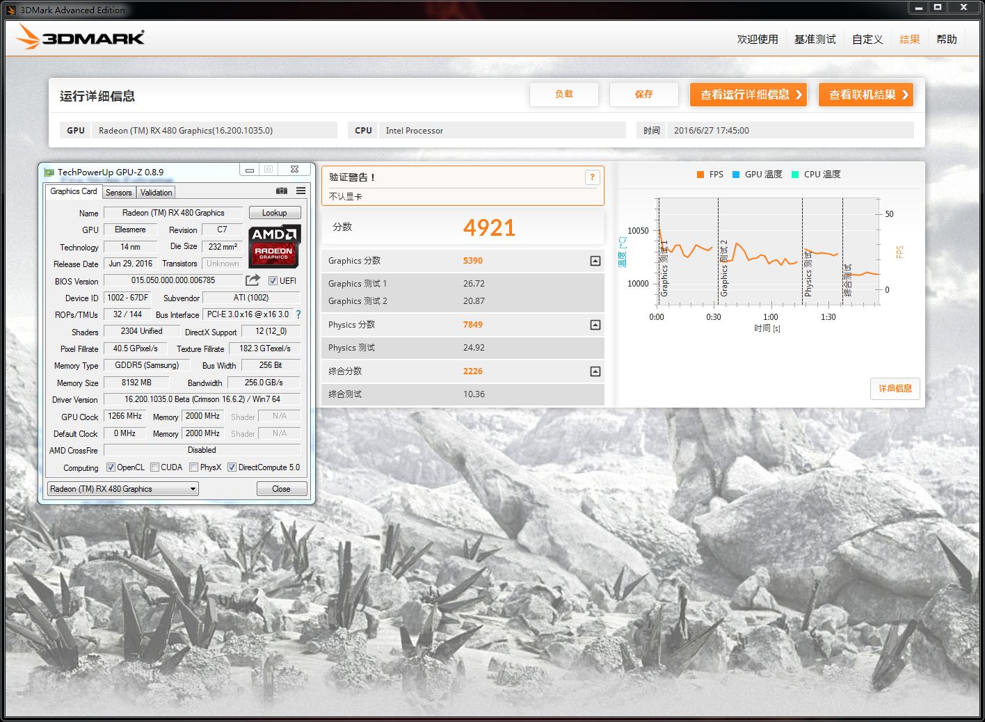This screenshot has width=985, height=722.
Task: Click the blue help icon next to Bus Interface
Action: pos(298,314)
